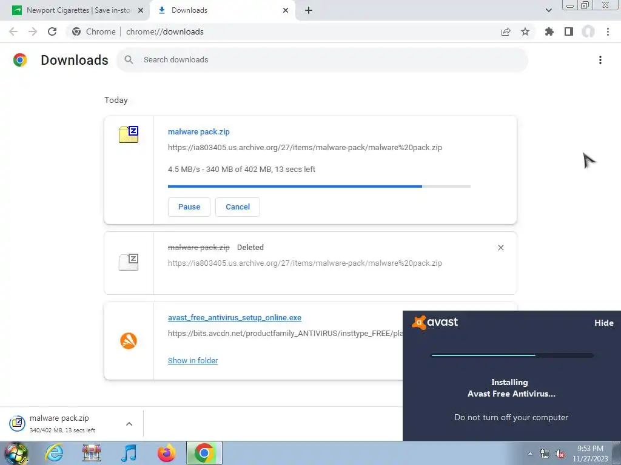Click the Search downloads field

(323, 60)
